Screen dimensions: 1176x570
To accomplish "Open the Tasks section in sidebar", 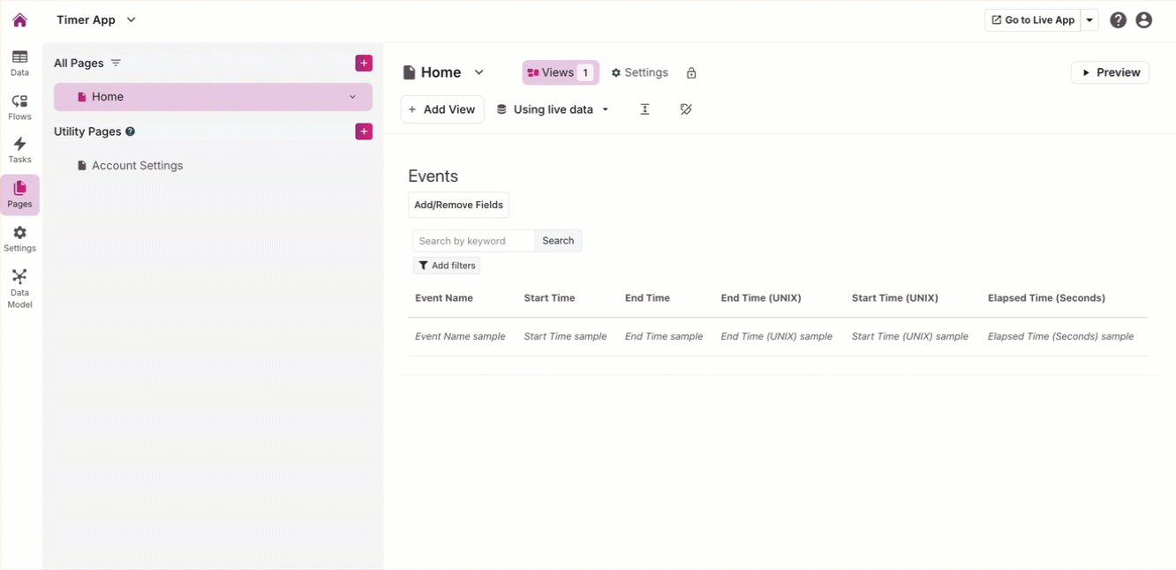I will [x=19, y=150].
